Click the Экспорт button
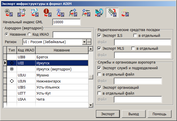 (x=108, y=114)
